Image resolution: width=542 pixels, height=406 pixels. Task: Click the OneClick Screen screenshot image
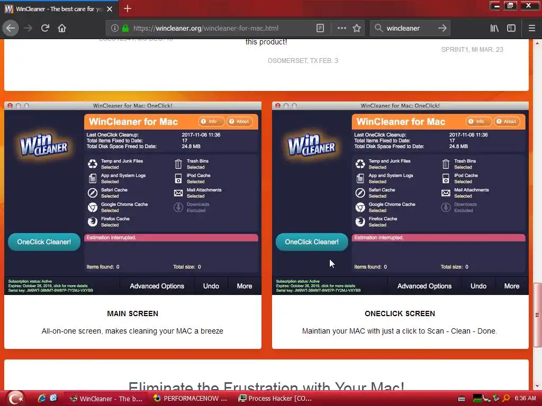point(400,198)
